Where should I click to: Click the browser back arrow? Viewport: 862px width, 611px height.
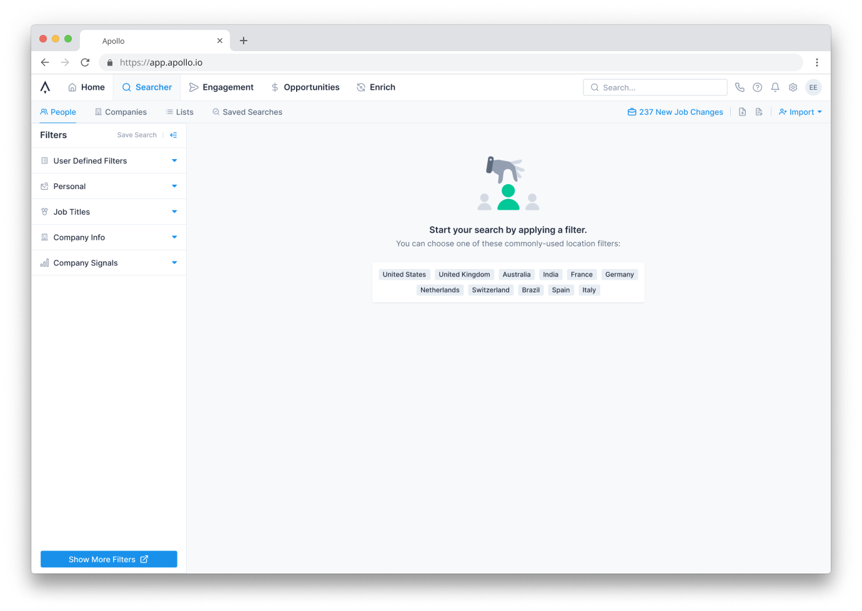(45, 62)
